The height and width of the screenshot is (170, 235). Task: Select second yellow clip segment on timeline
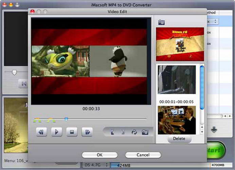(51, 119)
